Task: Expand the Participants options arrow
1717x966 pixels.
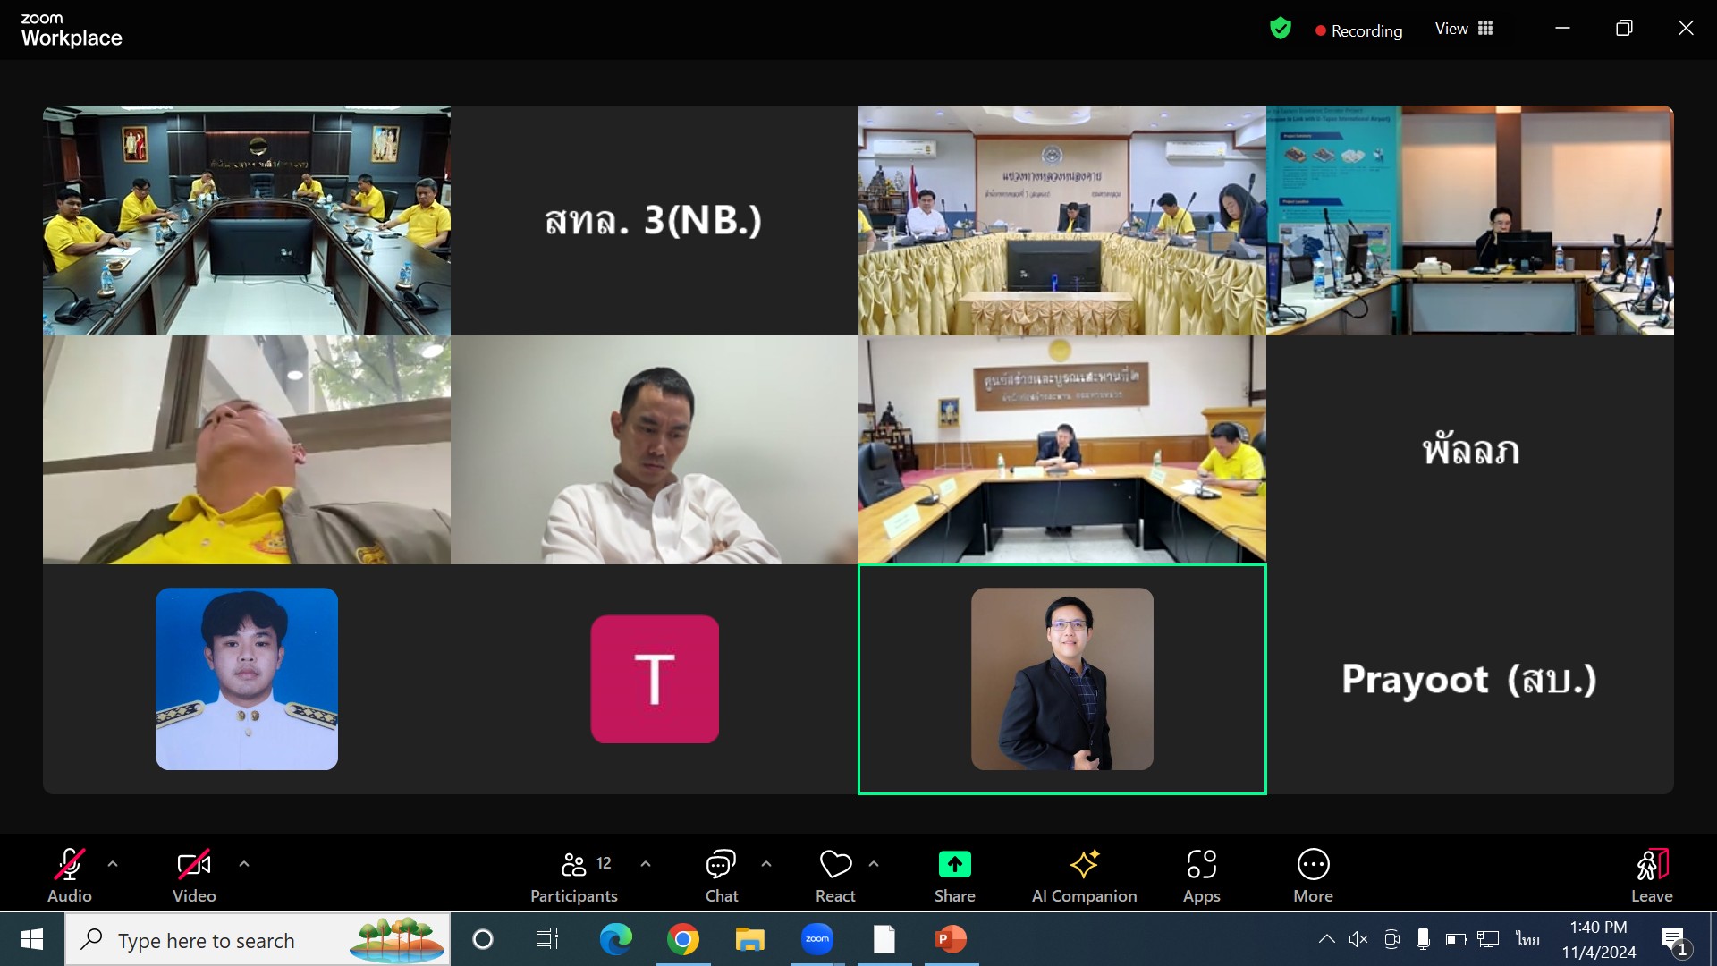Action: pos(646,864)
